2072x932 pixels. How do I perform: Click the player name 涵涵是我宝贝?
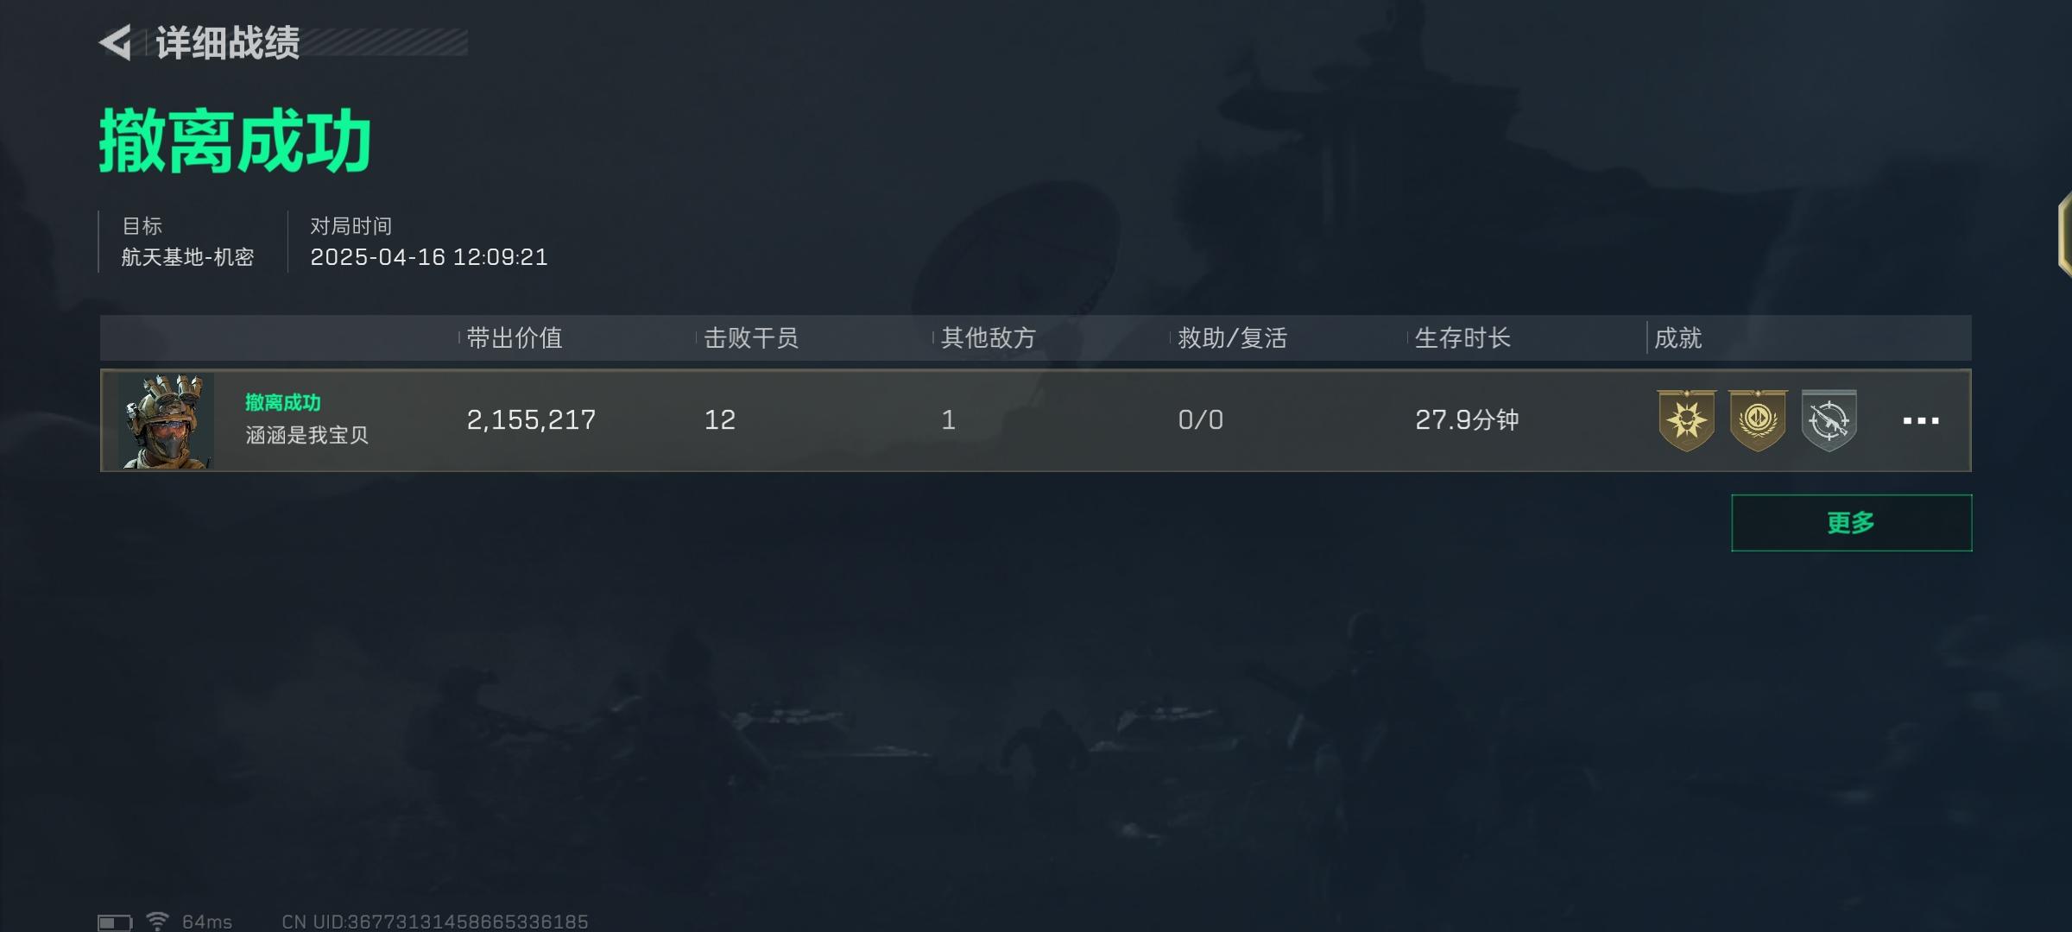307,435
